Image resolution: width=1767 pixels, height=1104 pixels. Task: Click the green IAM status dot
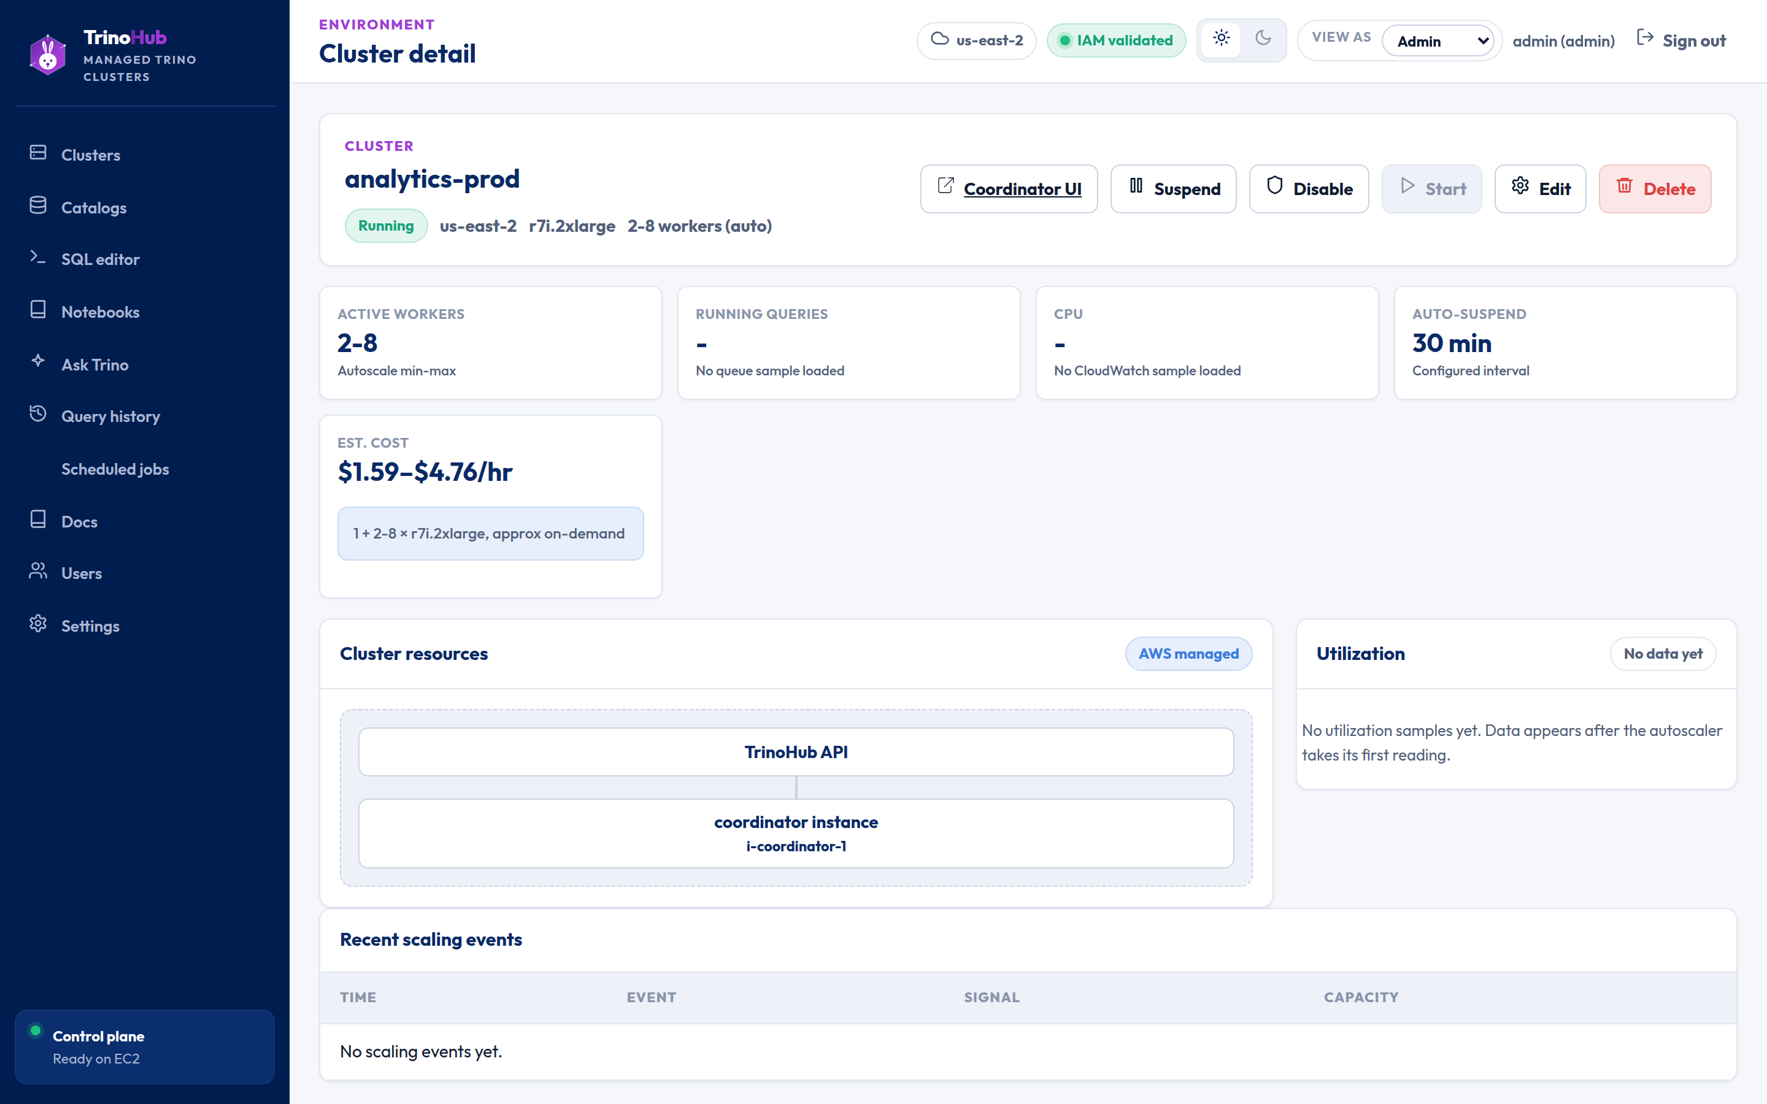(1064, 41)
